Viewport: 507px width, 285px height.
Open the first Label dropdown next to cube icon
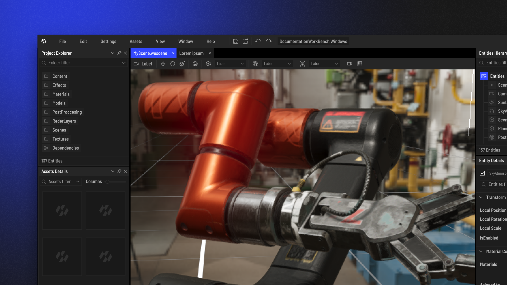tap(230, 64)
